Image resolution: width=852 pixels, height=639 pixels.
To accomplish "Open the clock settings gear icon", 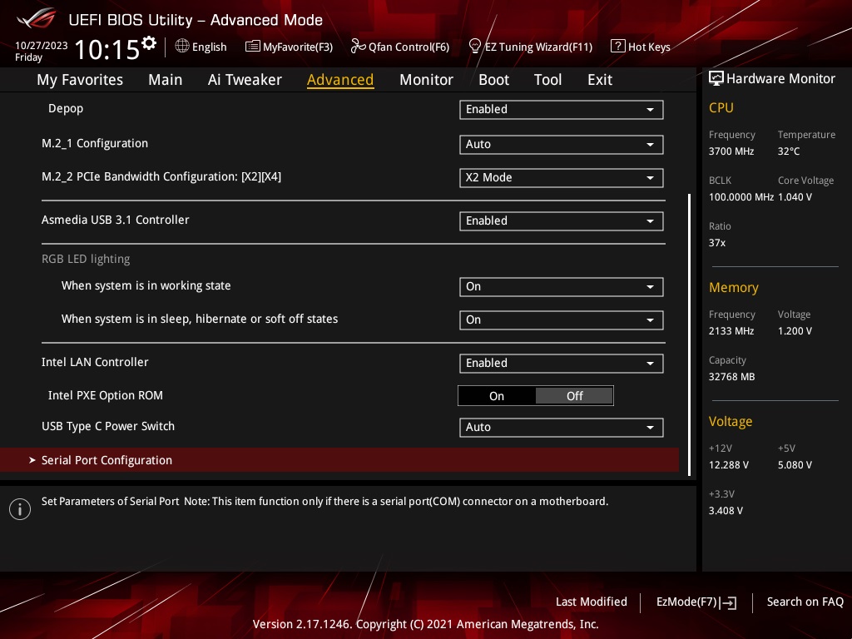I will [148, 42].
